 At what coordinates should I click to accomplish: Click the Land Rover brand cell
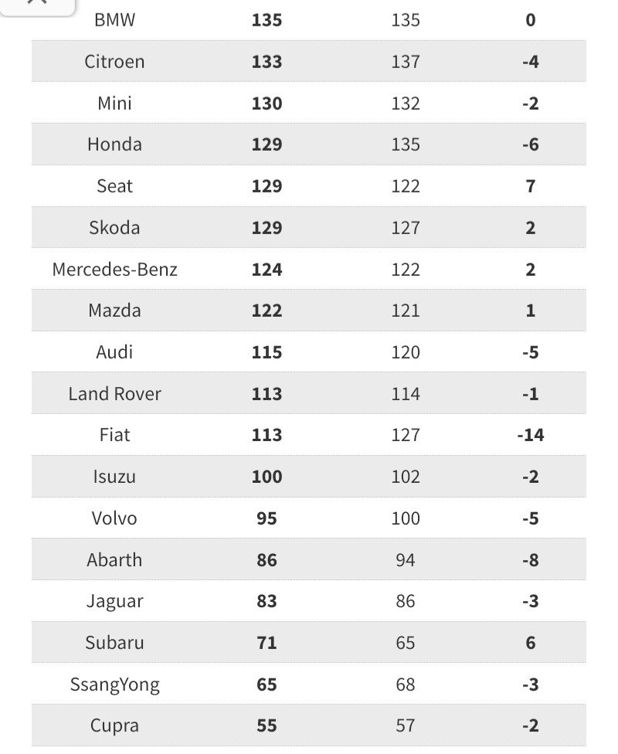[x=114, y=394]
